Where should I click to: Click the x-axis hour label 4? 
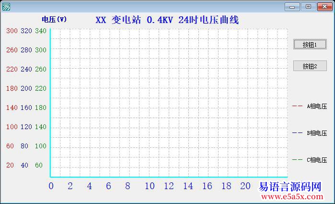click(x=89, y=186)
